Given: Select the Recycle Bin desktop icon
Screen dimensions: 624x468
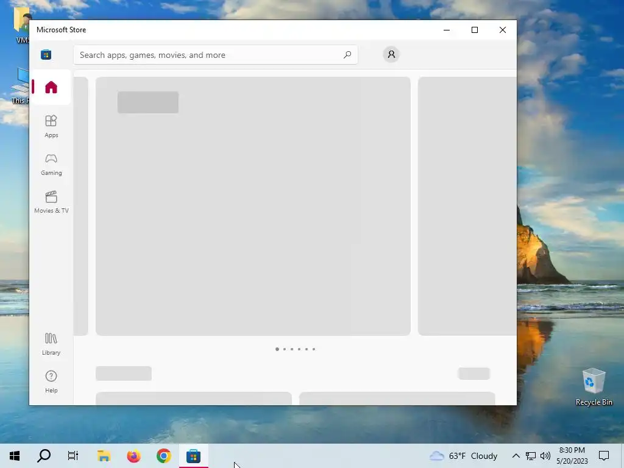Looking at the screenshot, I should pyautogui.click(x=594, y=387).
